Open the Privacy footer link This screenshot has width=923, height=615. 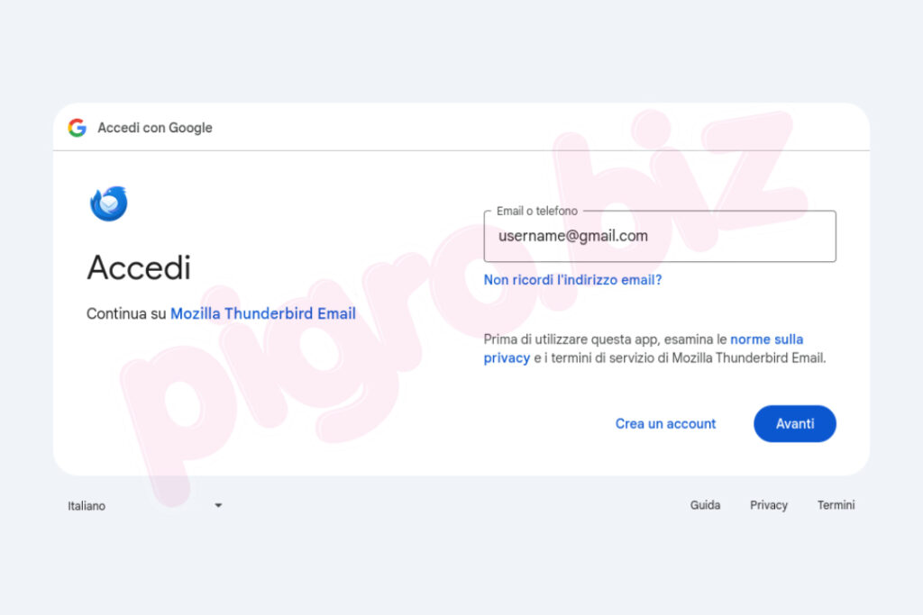(769, 505)
